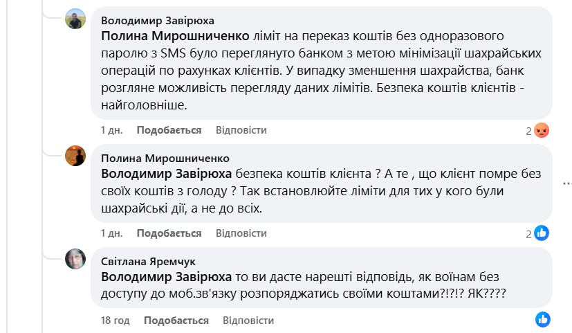Open the "18 год" timestamp of Світлана's comment

click(115, 321)
